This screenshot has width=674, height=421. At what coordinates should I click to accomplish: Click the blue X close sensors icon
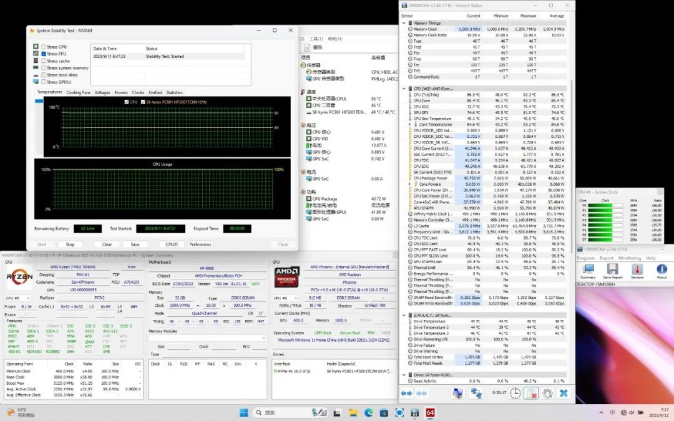pos(564,393)
